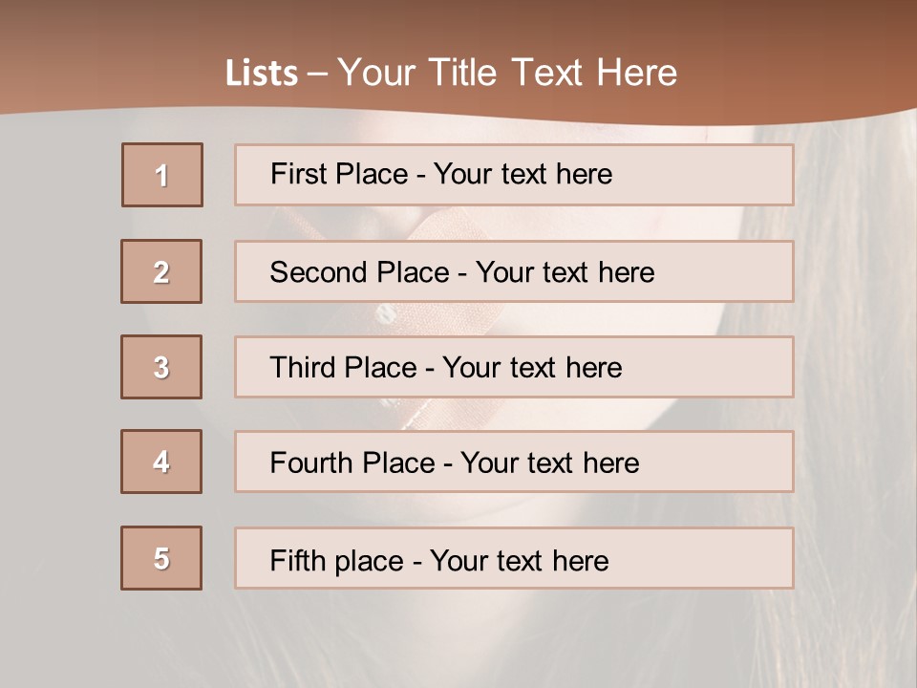Screen dimensions: 917x688
Task: Select the number 5 box
Action: 161,558
